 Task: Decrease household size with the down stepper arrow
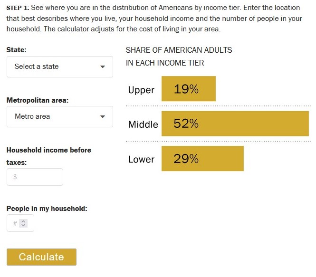[x=24, y=225]
